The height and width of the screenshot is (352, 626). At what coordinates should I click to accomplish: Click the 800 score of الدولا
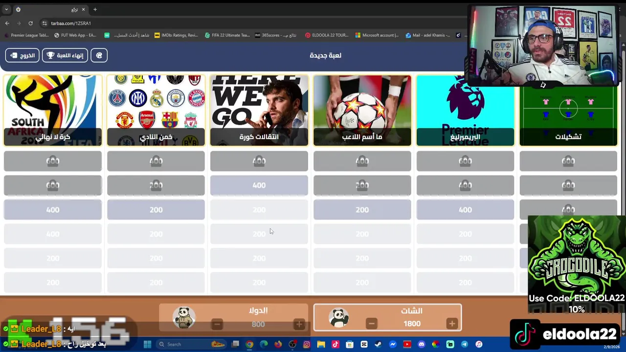258,324
